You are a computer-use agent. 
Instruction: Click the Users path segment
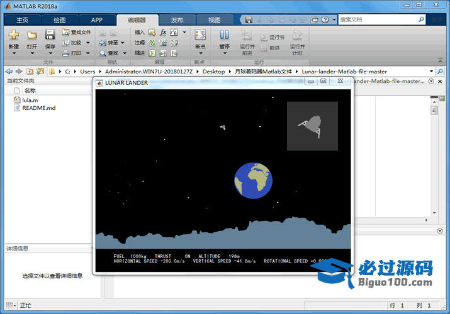87,72
